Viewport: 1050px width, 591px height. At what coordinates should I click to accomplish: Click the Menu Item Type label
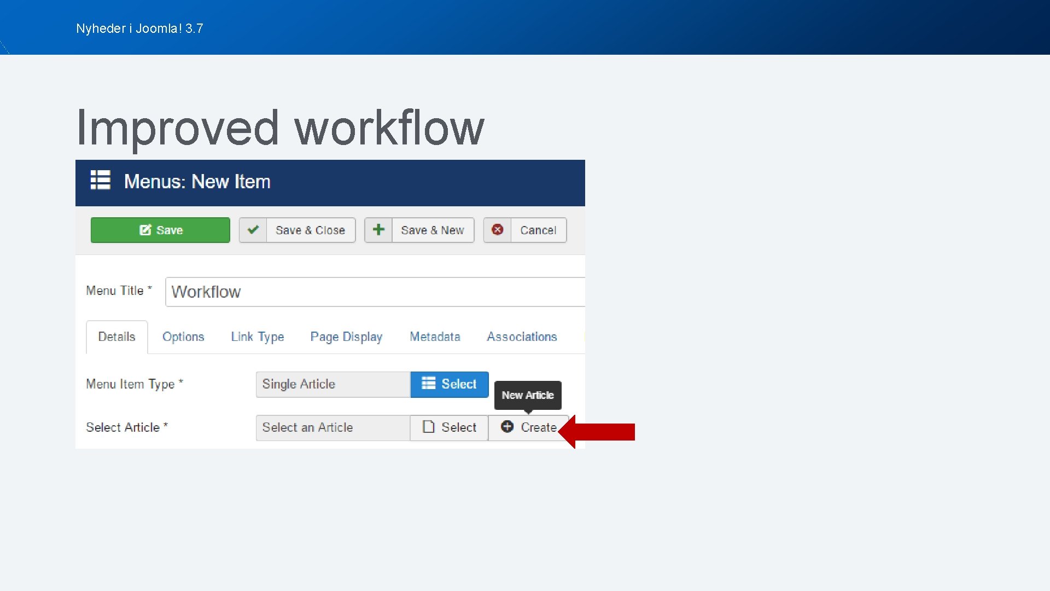(x=135, y=384)
